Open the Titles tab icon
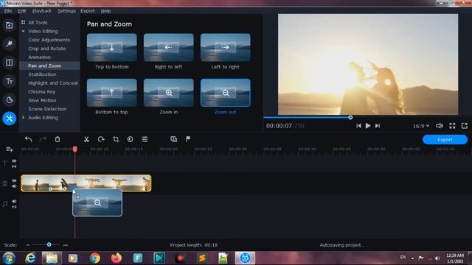This screenshot has width=472, height=265. pos(10,81)
